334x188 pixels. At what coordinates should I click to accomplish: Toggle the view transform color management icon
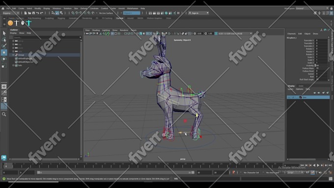(216, 34)
